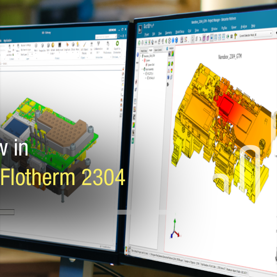Click the VR Preferences button
The width and height of the screenshot is (277, 277).
(x=108, y=48)
